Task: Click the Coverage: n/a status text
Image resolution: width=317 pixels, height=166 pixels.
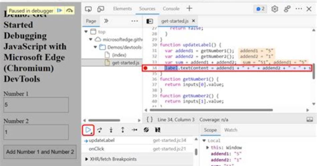Action: (214, 119)
